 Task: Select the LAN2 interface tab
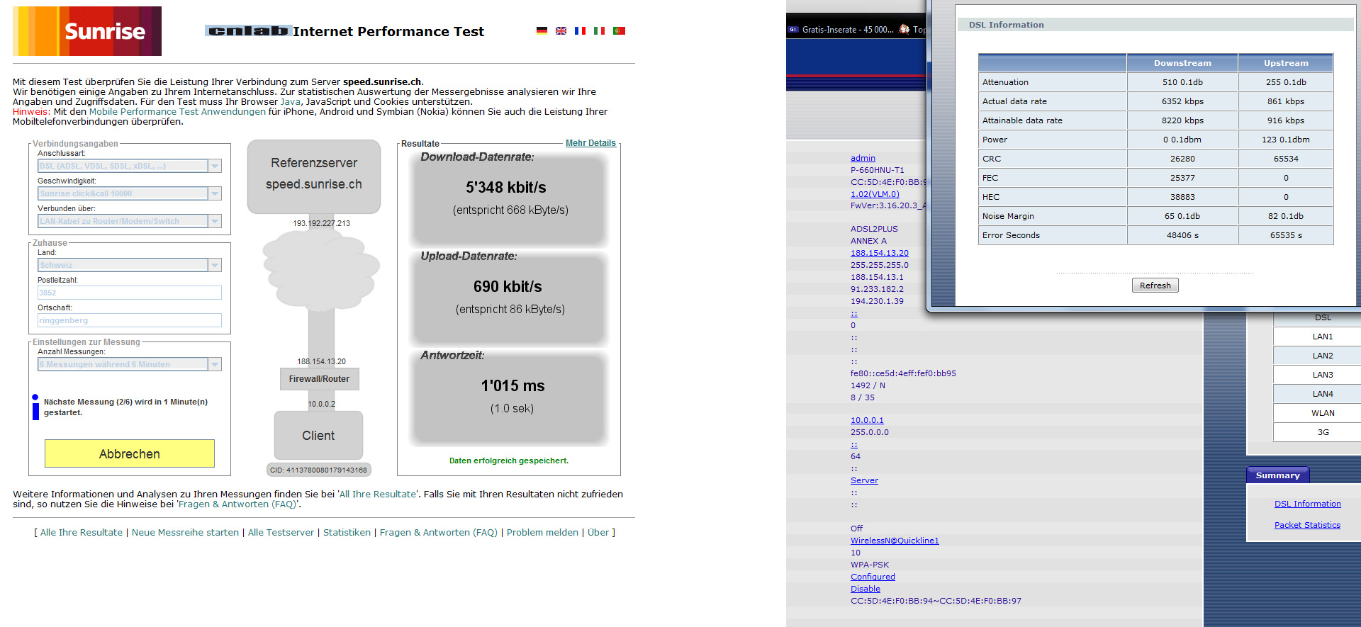1317,356
